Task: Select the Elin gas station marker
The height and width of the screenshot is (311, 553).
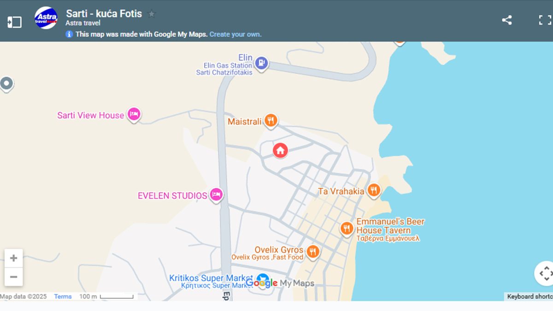Action: point(261,63)
